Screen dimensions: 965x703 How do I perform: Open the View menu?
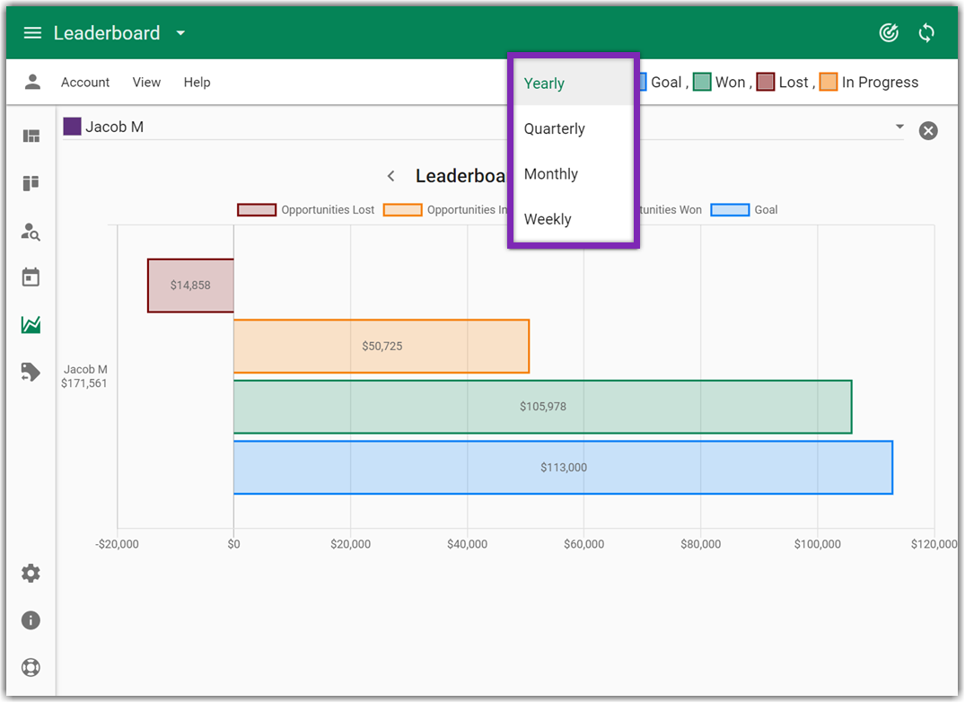coord(146,82)
